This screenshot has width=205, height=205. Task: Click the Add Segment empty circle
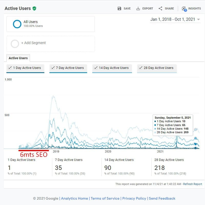pos(15,44)
